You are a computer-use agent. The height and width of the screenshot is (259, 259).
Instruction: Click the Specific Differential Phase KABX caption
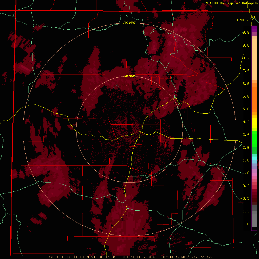(x=131, y=257)
